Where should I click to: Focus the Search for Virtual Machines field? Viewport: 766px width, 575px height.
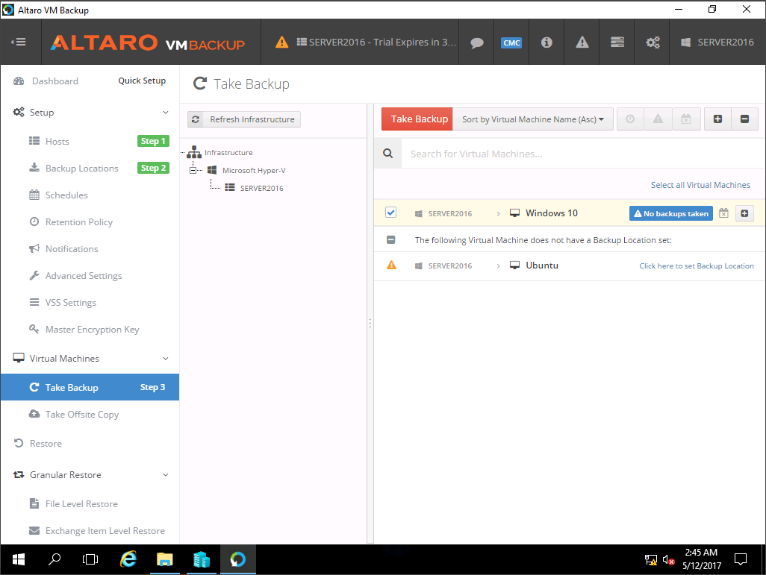583,154
